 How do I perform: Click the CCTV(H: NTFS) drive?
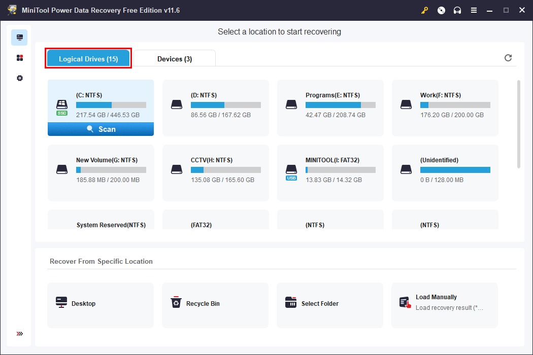click(x=215, y=172)
